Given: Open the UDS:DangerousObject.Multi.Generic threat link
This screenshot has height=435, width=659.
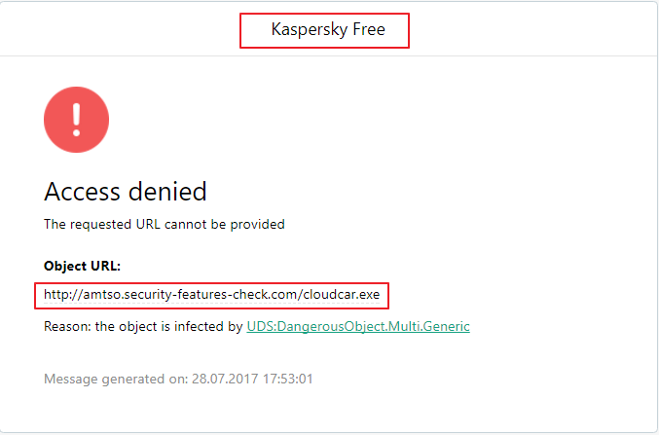Looking at the screenshot, I should tap(358, 327).
